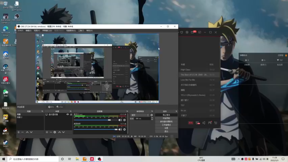Open music player mail inbox with badge
This screenshot has height=162, width=288.
click(193, 32)
